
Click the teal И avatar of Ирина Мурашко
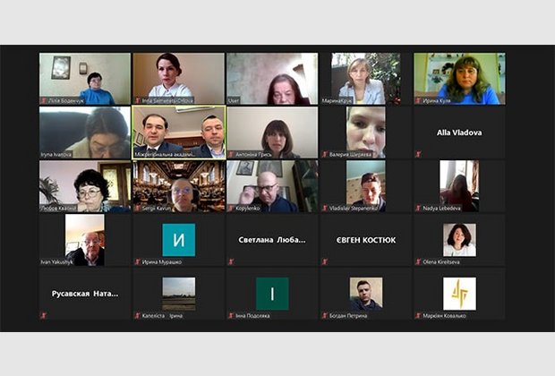tap(179, 240)
